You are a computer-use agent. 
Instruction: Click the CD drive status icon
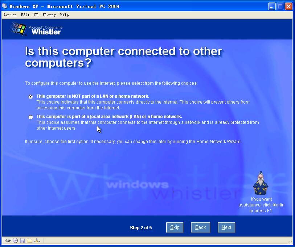pos(15,240)
